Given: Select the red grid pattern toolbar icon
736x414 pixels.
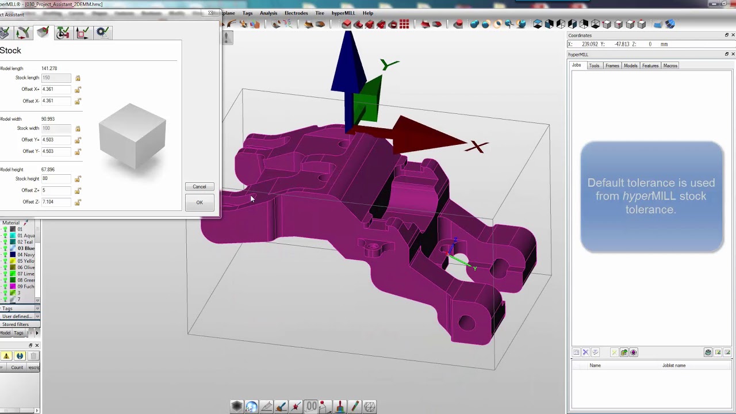Looking at the screenshot, I should 404,24.
